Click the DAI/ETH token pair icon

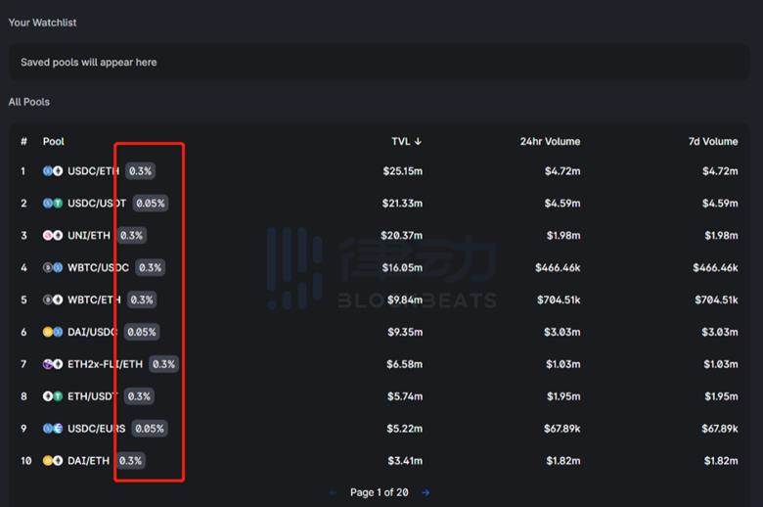(52, 460)
